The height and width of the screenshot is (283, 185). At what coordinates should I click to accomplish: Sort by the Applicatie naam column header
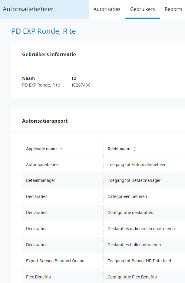pyautogui.click(x=41, y=149)
